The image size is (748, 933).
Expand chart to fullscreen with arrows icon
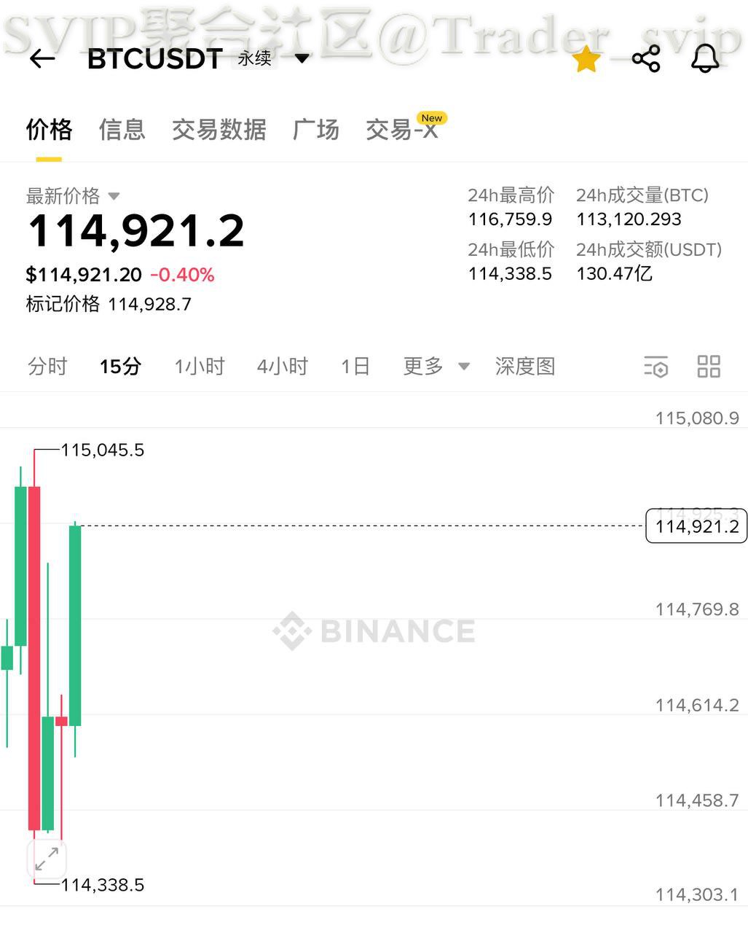click(47, 859)
